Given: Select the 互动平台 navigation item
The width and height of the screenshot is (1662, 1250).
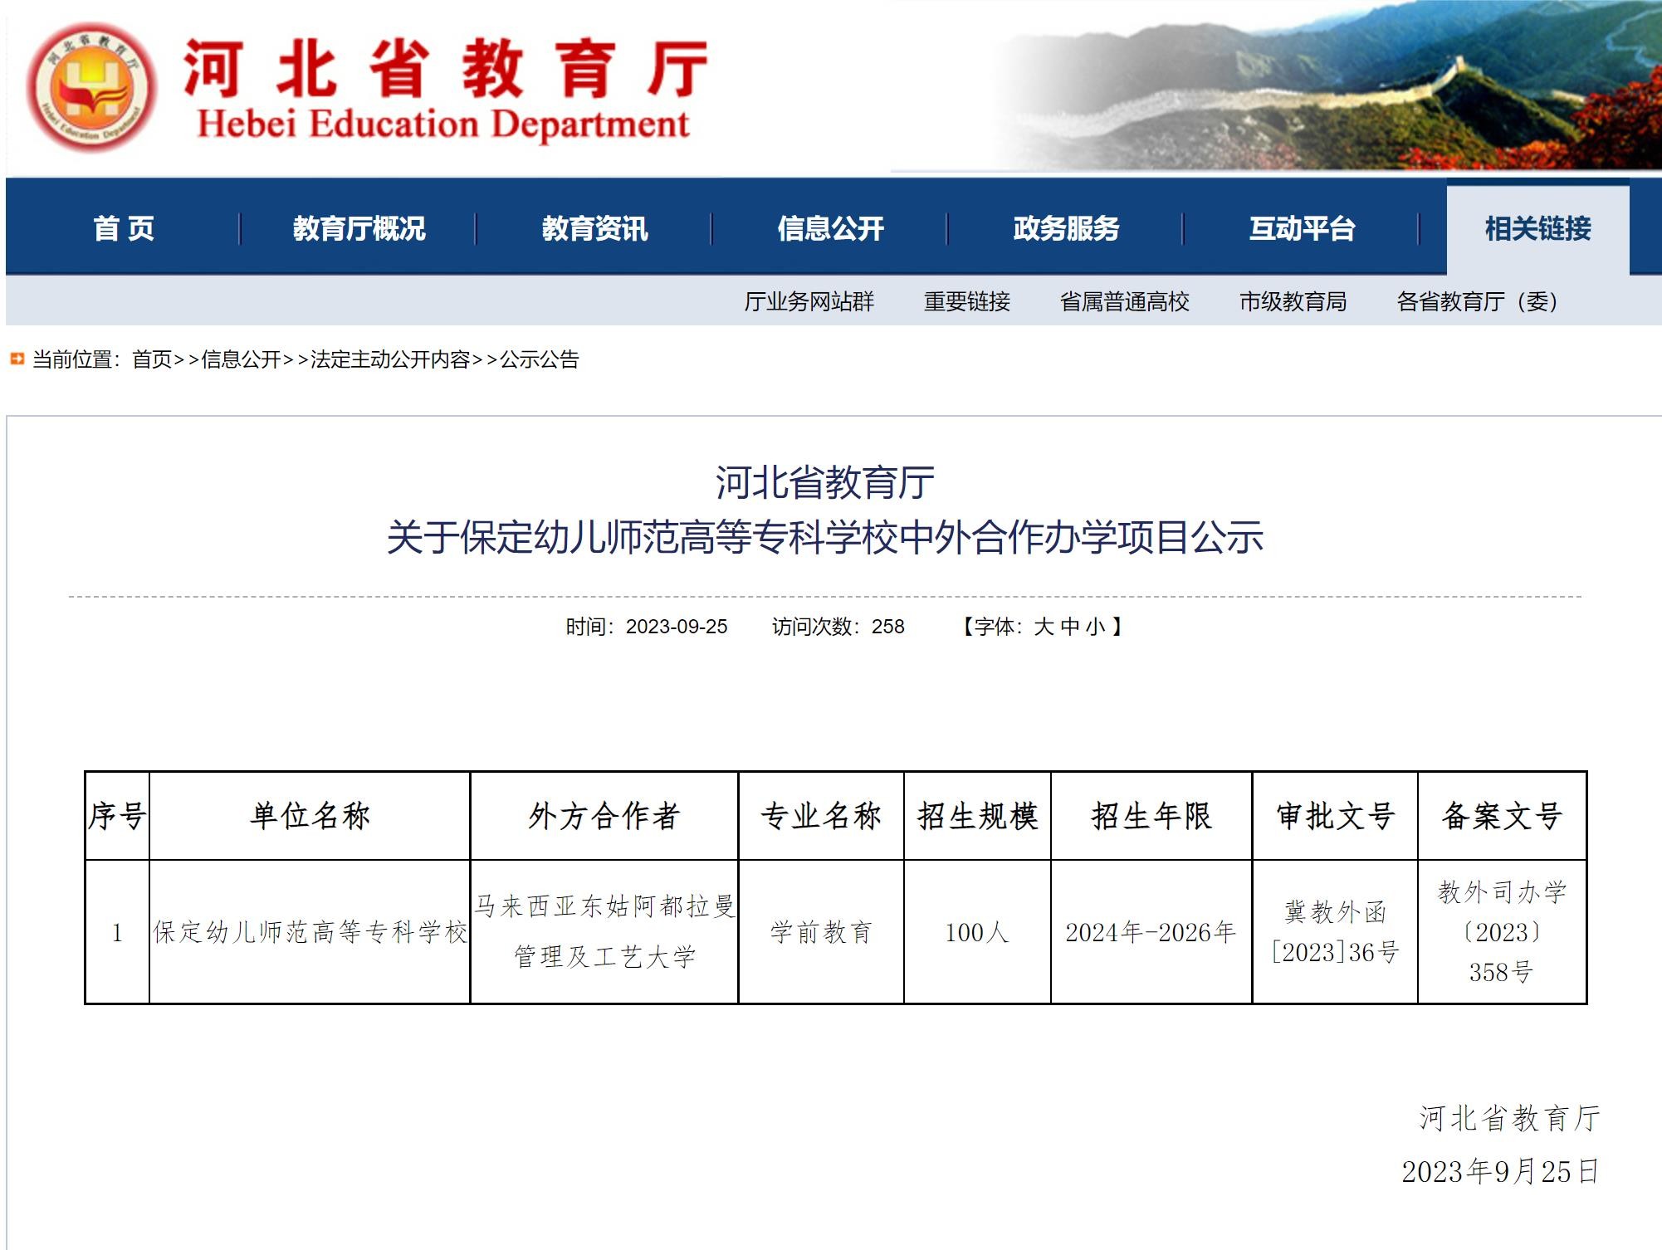Looking at the screenshot, I should click(x=1302, y=228).
